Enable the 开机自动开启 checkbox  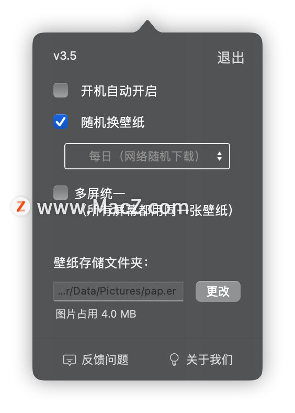61,90
